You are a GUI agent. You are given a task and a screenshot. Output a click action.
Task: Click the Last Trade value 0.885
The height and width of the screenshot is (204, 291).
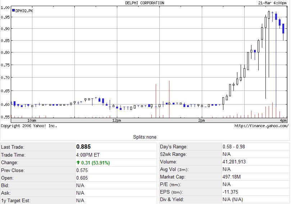83,147
